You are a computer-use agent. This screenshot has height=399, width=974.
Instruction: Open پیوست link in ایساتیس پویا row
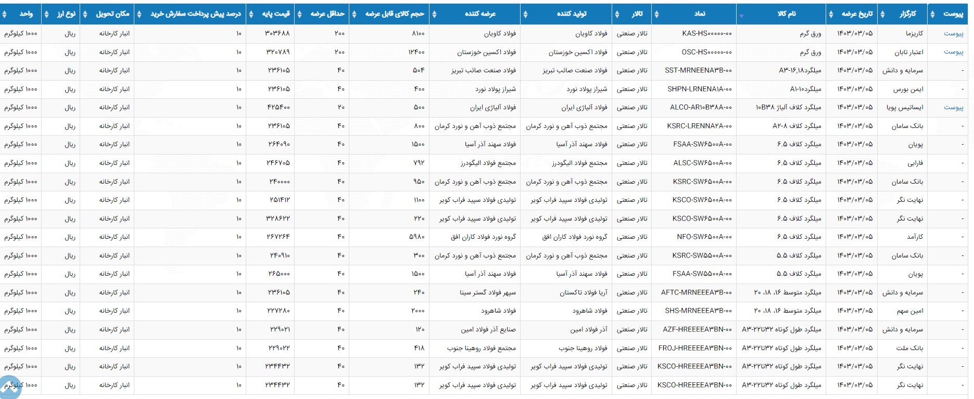point(953,107)
